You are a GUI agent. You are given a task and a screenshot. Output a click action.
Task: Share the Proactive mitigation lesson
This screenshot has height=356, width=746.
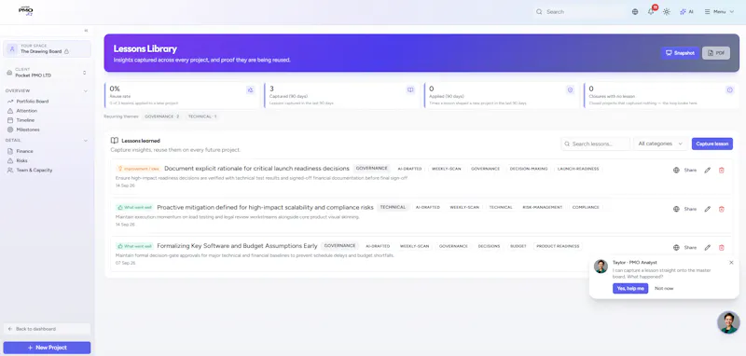click(x=690, y=209)
